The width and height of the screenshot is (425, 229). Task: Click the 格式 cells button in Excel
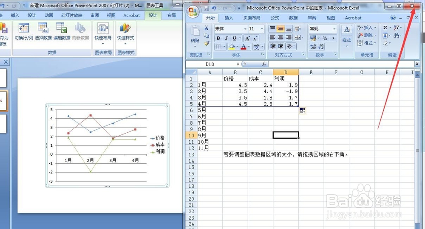[x=367, y=43]
